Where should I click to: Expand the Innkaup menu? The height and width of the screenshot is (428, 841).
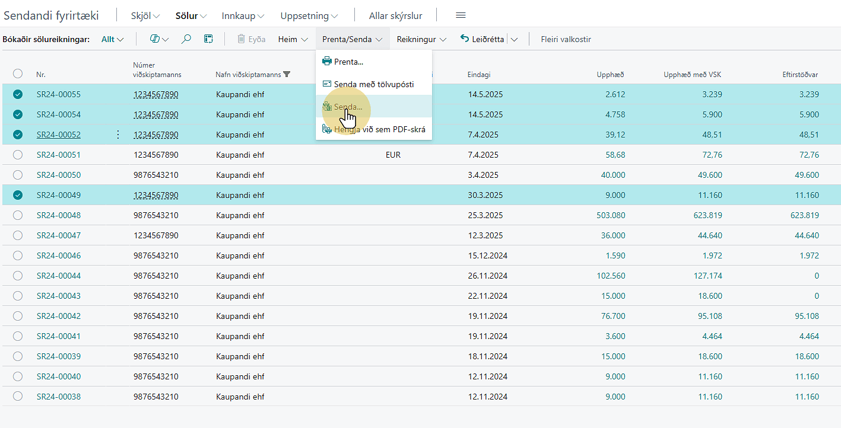(x=243, y=16)
